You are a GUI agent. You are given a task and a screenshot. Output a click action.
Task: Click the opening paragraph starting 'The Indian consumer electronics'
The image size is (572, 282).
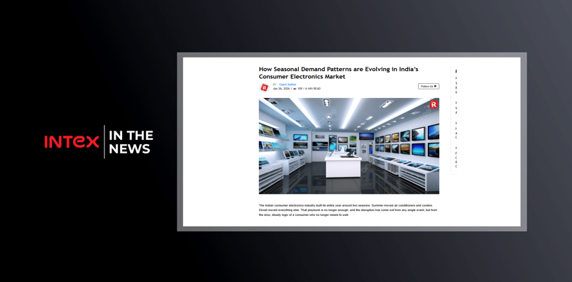point(348,210)
